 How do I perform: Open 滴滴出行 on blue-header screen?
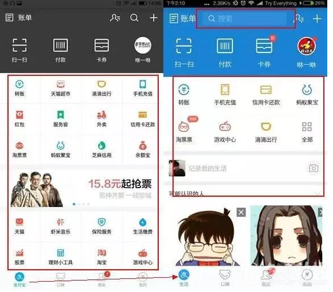266,132
